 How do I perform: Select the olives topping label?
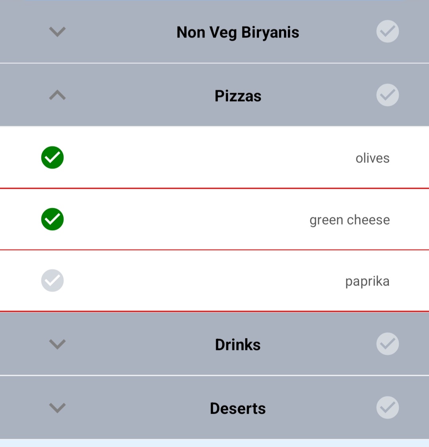click(372, 158)
